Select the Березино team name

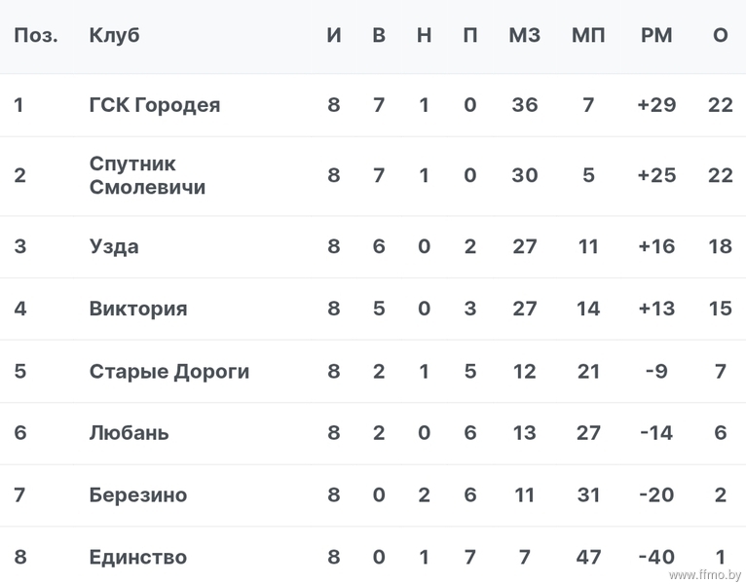(138, 495)
